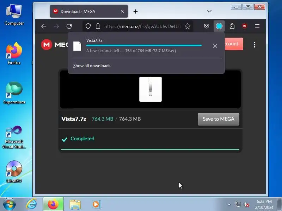Click the green Completed status text
The width and height of the screenshot is (282, 211).
pos(82,139)
